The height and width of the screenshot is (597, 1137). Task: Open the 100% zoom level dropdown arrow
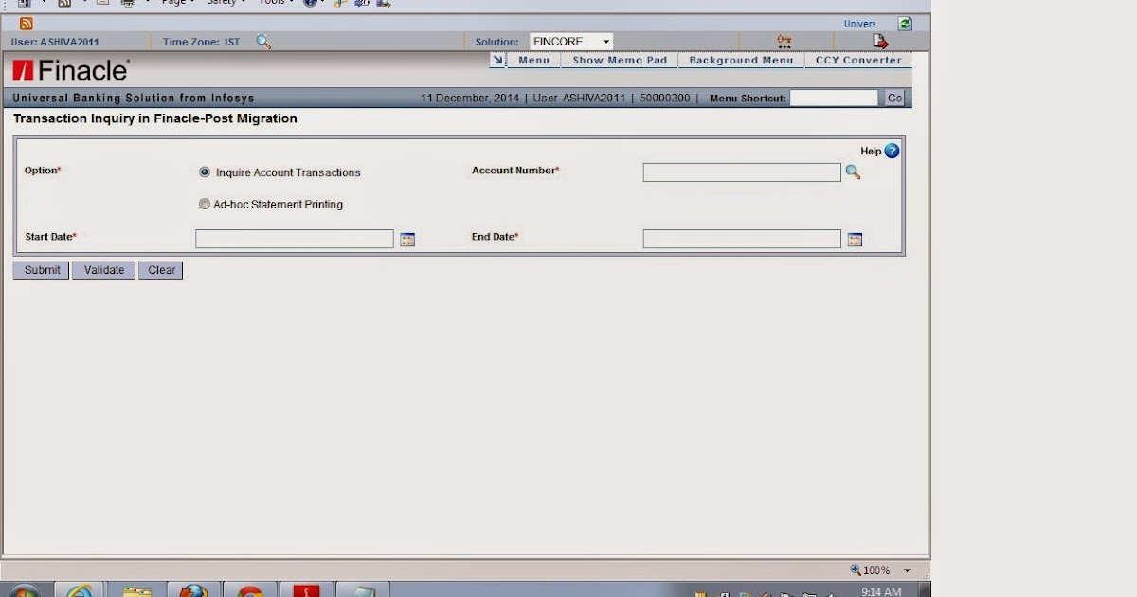point(907,570)
